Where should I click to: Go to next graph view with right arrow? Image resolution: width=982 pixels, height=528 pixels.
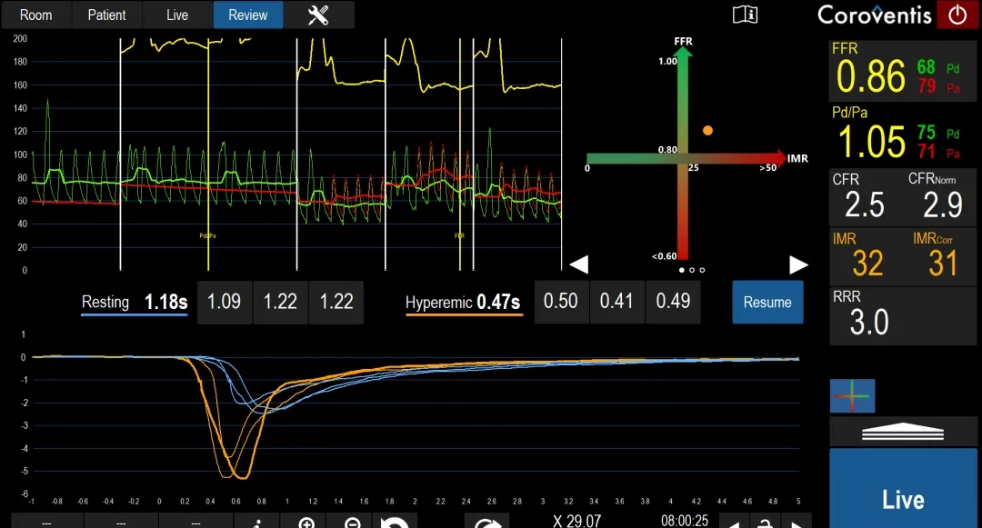point(797,264)
